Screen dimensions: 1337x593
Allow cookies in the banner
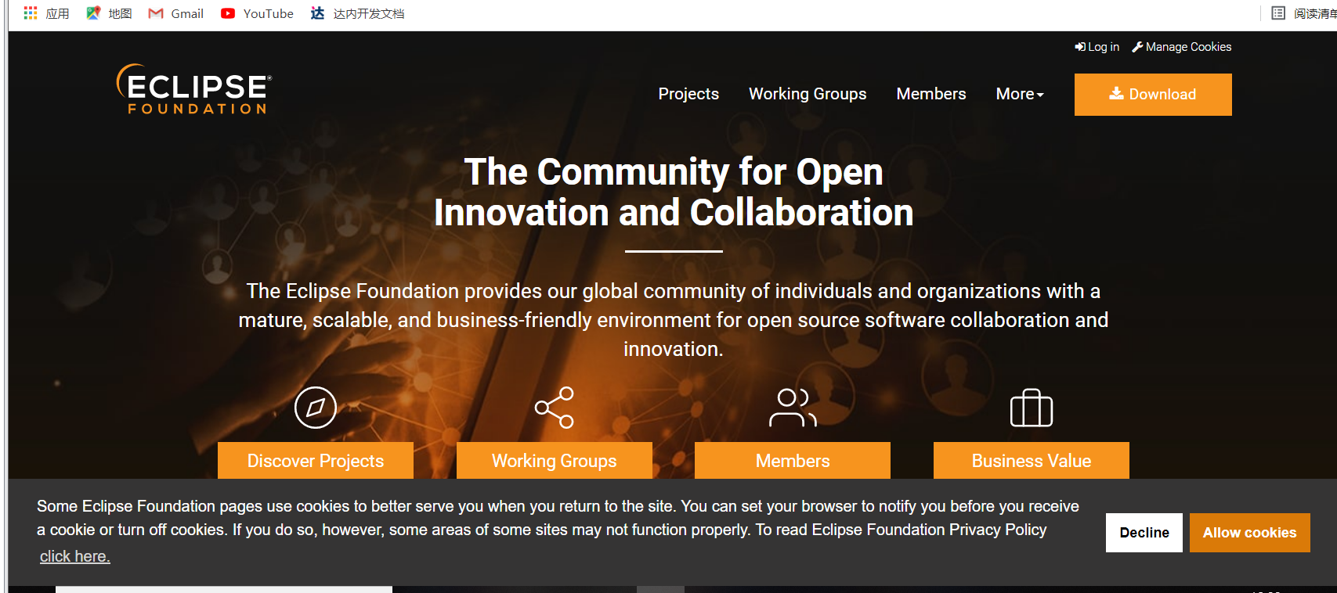click(x=1250, y=533)
